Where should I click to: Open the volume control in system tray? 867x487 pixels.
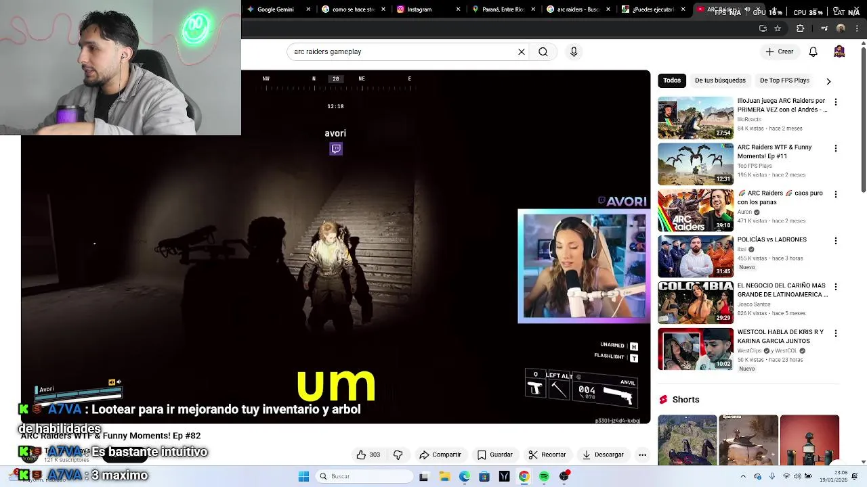(797, 476)
